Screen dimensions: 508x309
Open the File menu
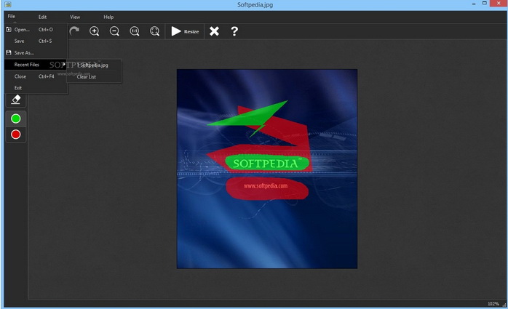pyautogui.click(x=12, y=16)
